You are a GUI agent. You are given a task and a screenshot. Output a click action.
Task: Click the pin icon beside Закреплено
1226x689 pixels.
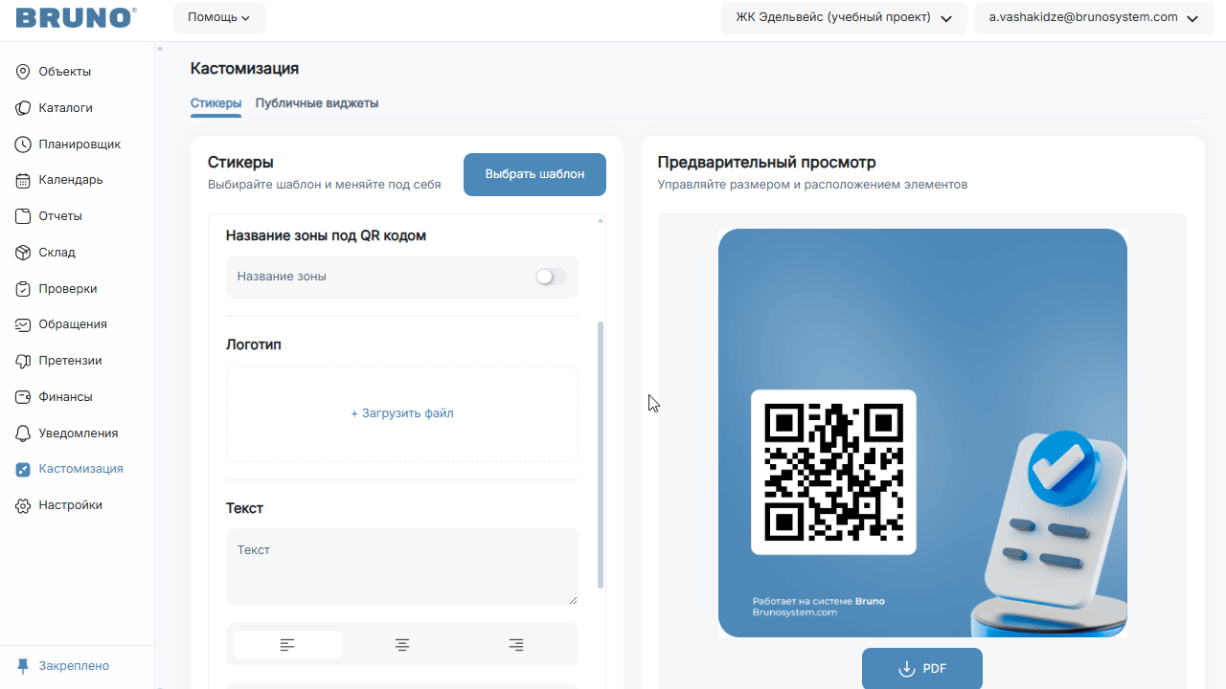pos(23,666)
